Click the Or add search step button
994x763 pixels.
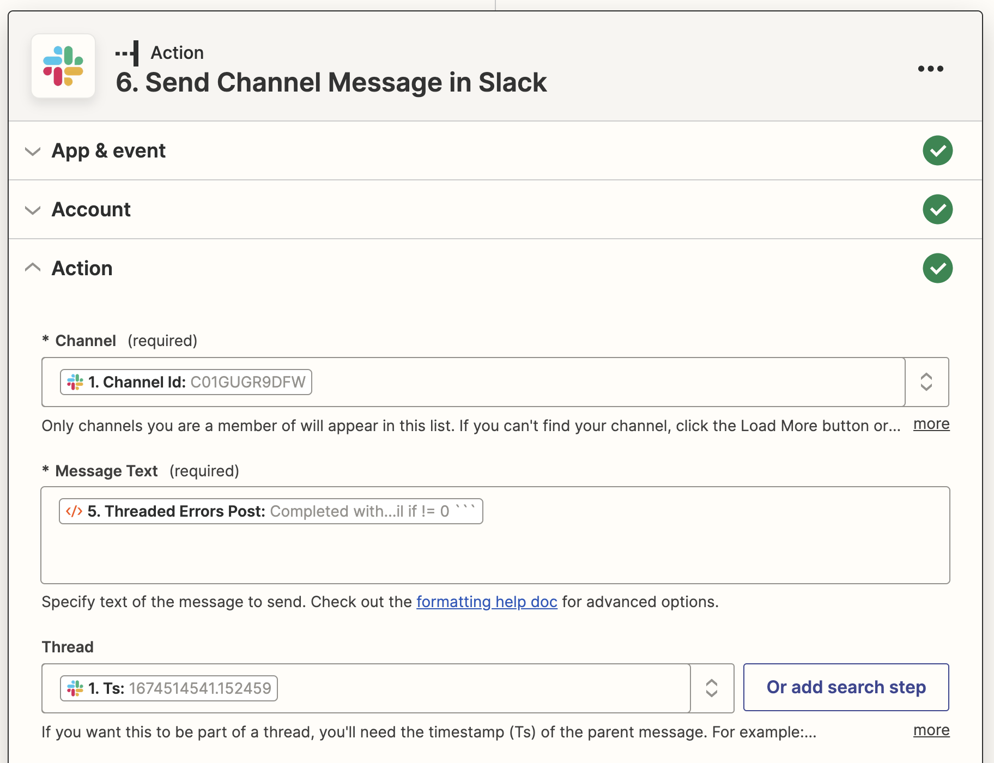(x=845, y=687)
